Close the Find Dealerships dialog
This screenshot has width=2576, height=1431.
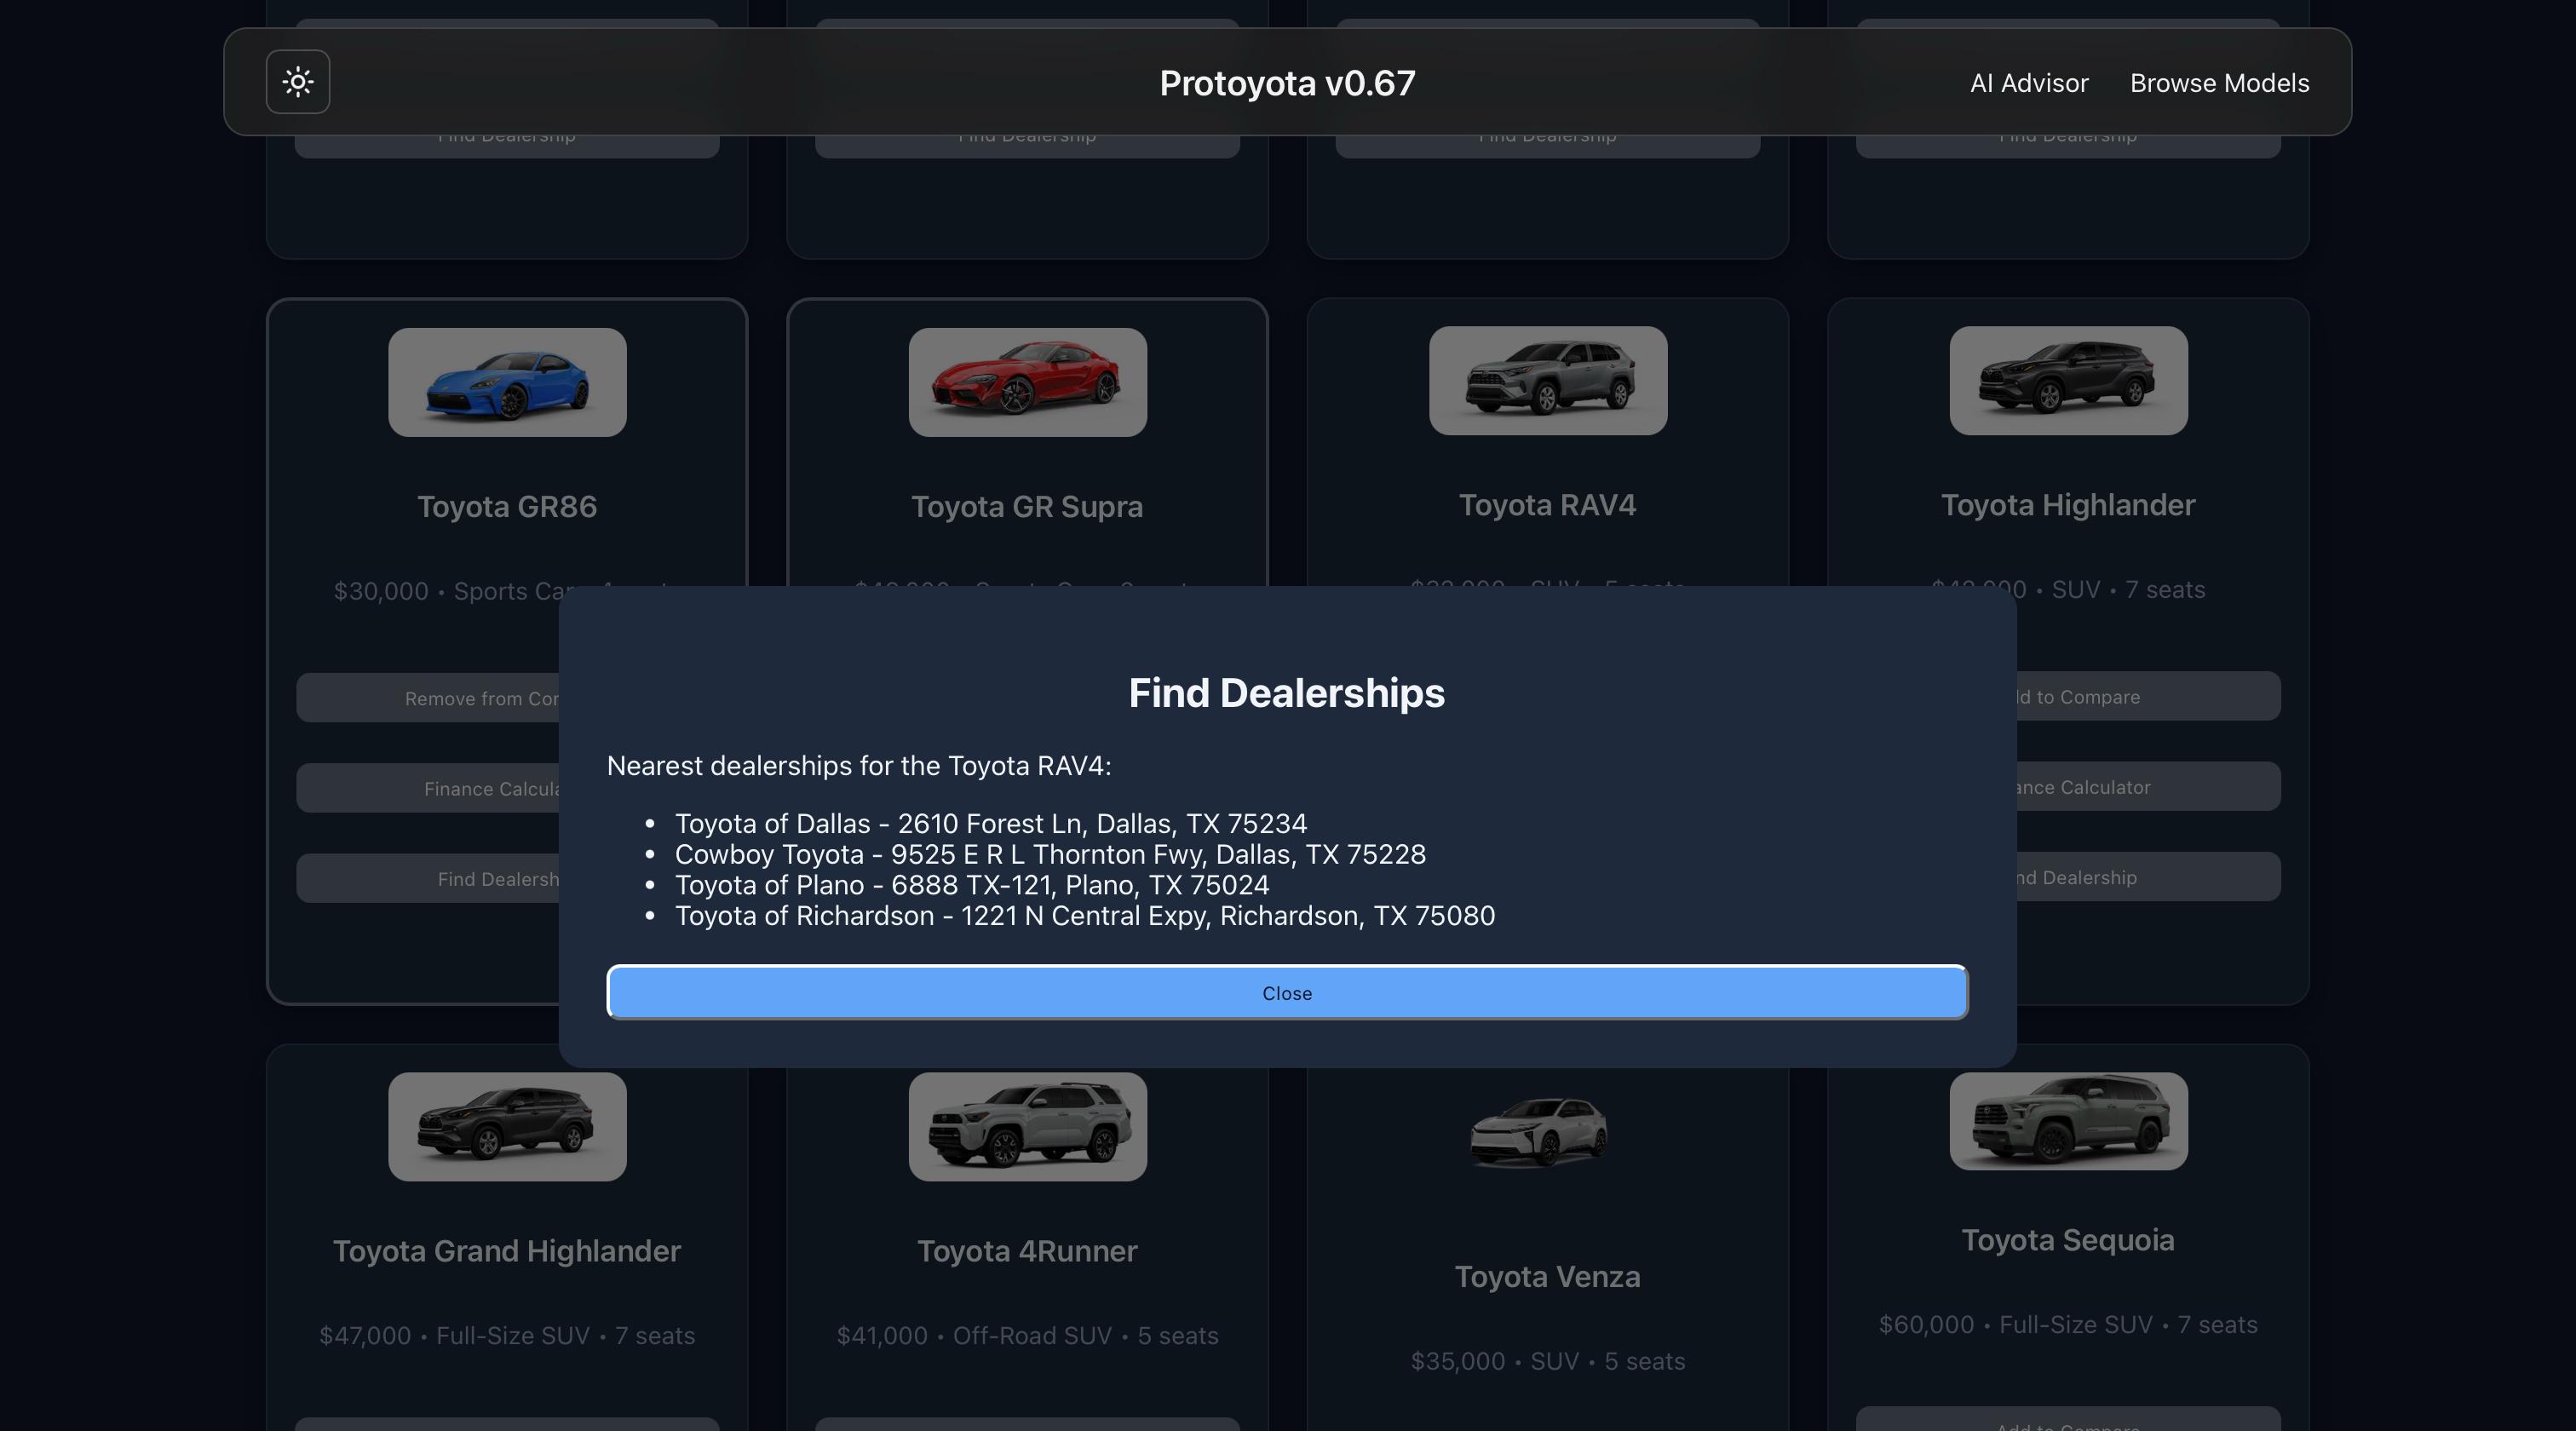pos(1286,993)
